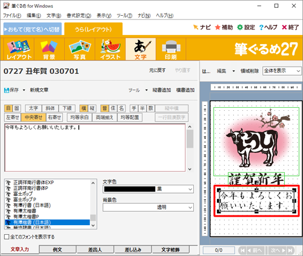
Task: Click the 終了 X icon
Action: [x=284, y=27]
